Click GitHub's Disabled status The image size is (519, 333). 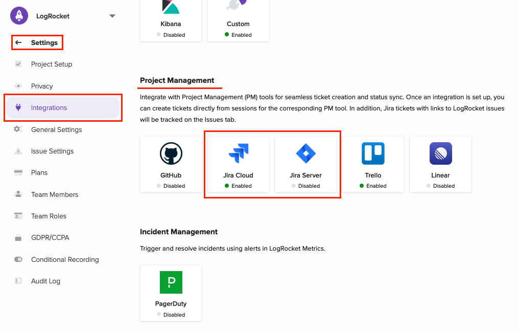171,186
